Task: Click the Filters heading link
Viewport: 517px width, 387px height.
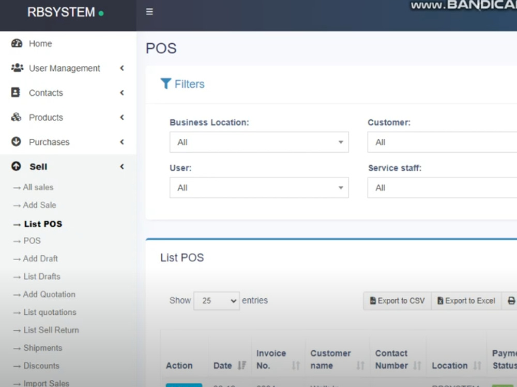Action: point(189,84)
